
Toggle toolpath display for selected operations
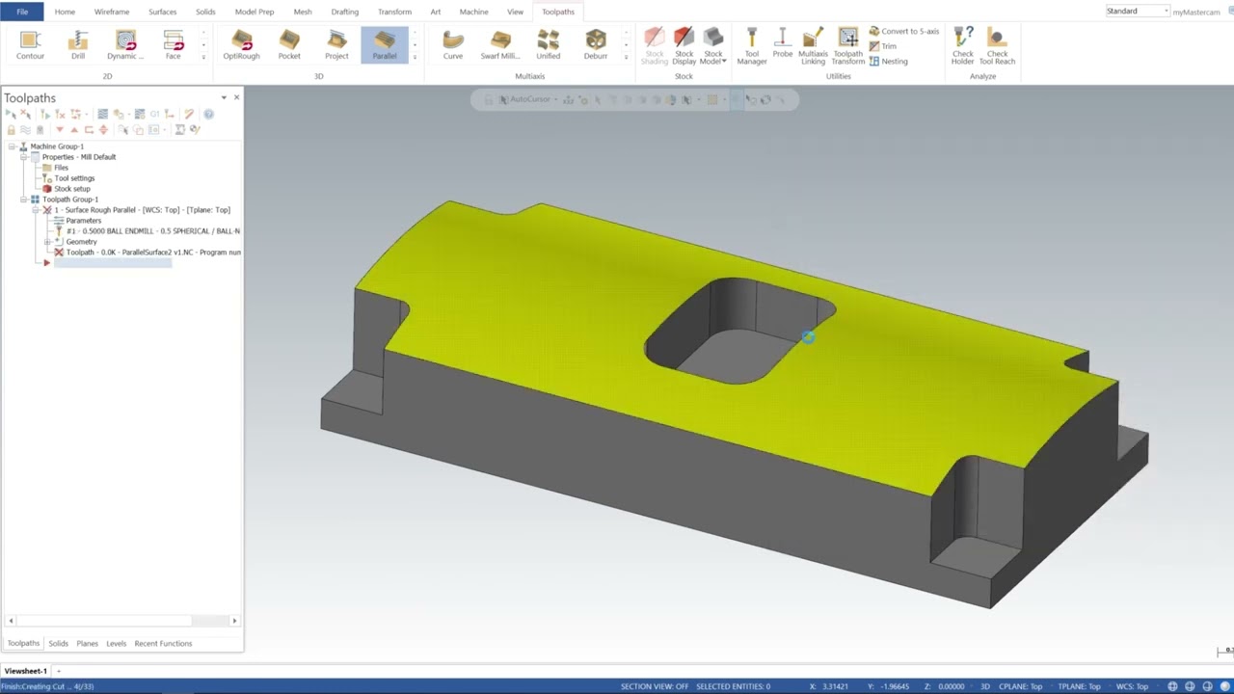click(x=25, y=129)
